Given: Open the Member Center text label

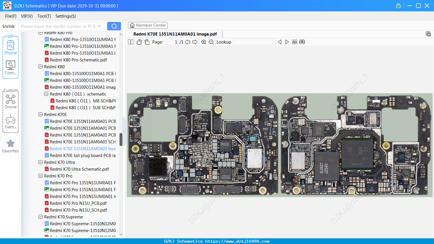Looking at the screenshot, I should click(x=151, y=25).
